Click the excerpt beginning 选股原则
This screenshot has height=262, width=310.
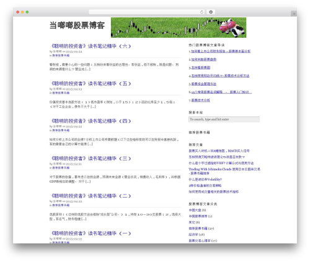coord(115,217)
